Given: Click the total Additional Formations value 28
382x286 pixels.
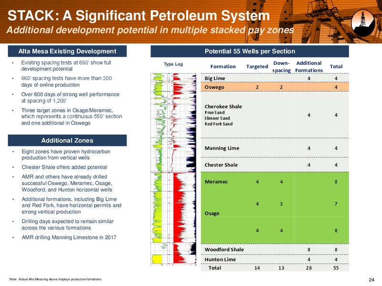Looking at the screenshot, I should 309,268.
